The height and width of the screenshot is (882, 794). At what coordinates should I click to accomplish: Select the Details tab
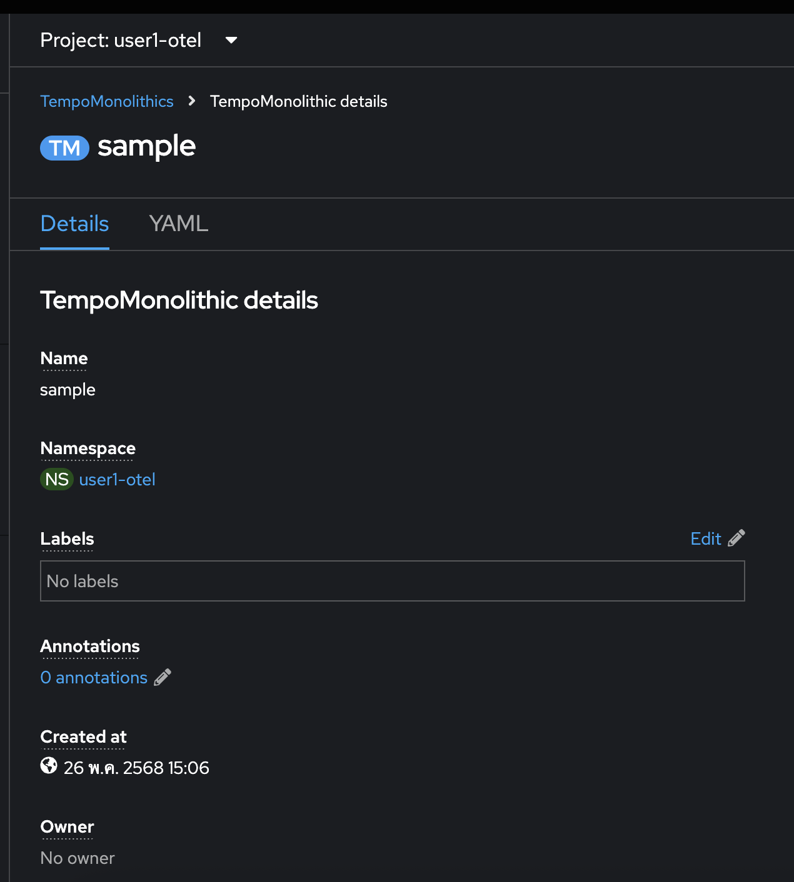[74, 224]
